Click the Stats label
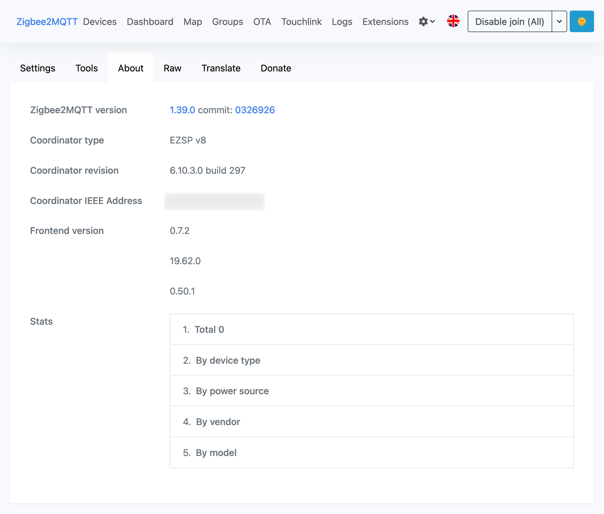Viewport: 604px width, 514px height. pos(41,321)
